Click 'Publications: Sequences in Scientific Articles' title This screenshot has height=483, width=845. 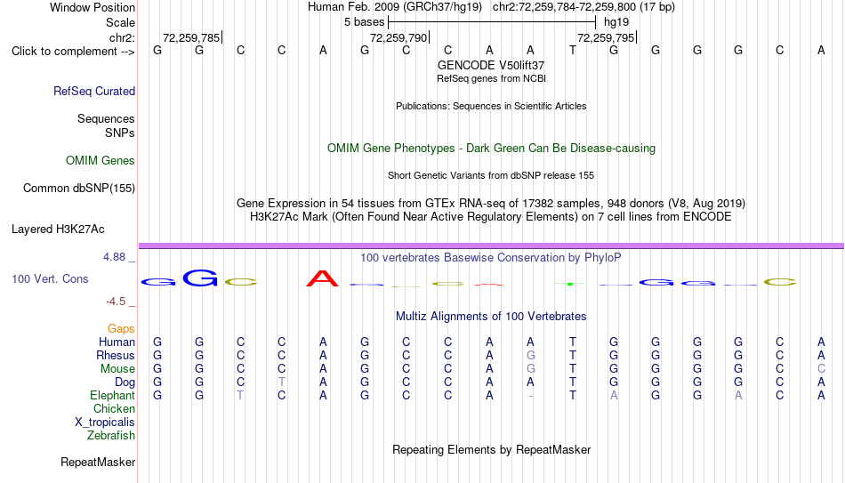click(x=491, y=106)
